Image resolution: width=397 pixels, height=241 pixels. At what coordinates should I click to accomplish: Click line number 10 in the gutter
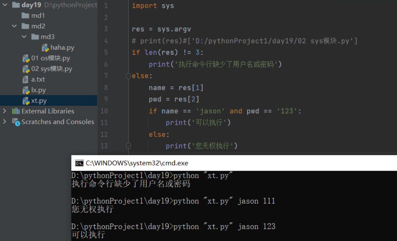[x=104, y=111]
